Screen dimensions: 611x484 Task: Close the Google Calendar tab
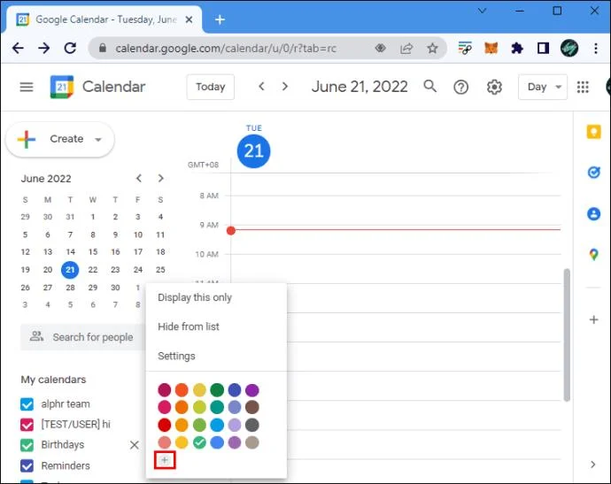pos(189,19)
